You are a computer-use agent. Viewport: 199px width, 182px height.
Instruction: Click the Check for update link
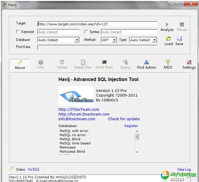coord(124,119)
